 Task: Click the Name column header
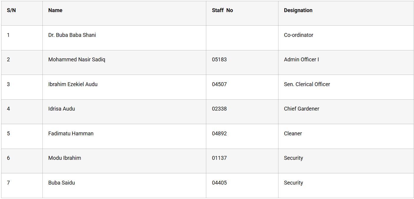(55, 10)
